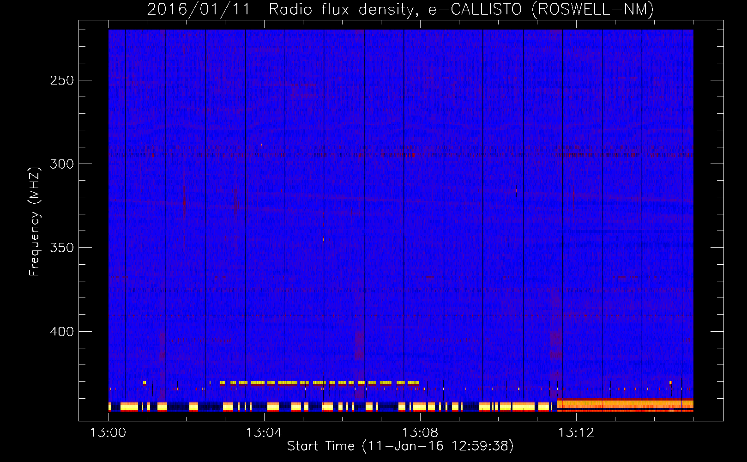The height and width of the screenshot is (462, 747).
Task: Click the 'Start Time (11-Jan-16 12:59:38)' label
Action: (x=400, y=446)
